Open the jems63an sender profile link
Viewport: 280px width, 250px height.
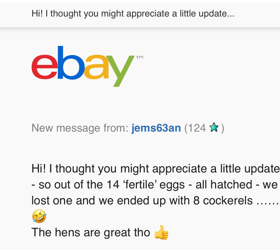click(156, 128)
